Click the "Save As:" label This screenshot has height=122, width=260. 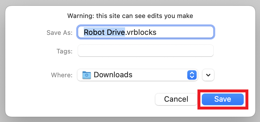pyautogui.click(x=59, y=32)
